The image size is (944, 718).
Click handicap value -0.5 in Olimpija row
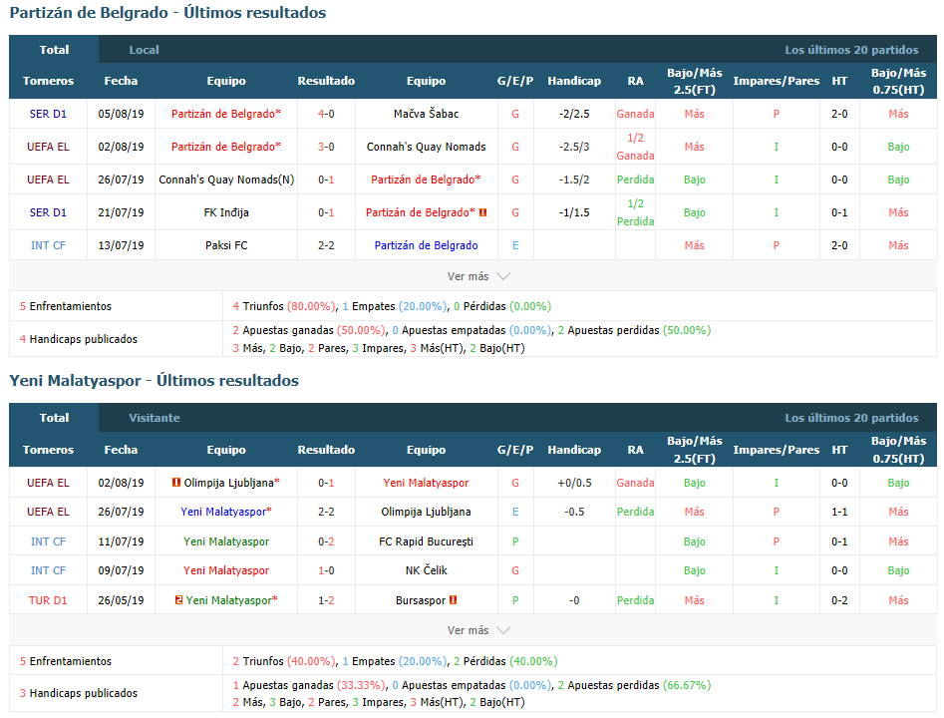point(574,512)
